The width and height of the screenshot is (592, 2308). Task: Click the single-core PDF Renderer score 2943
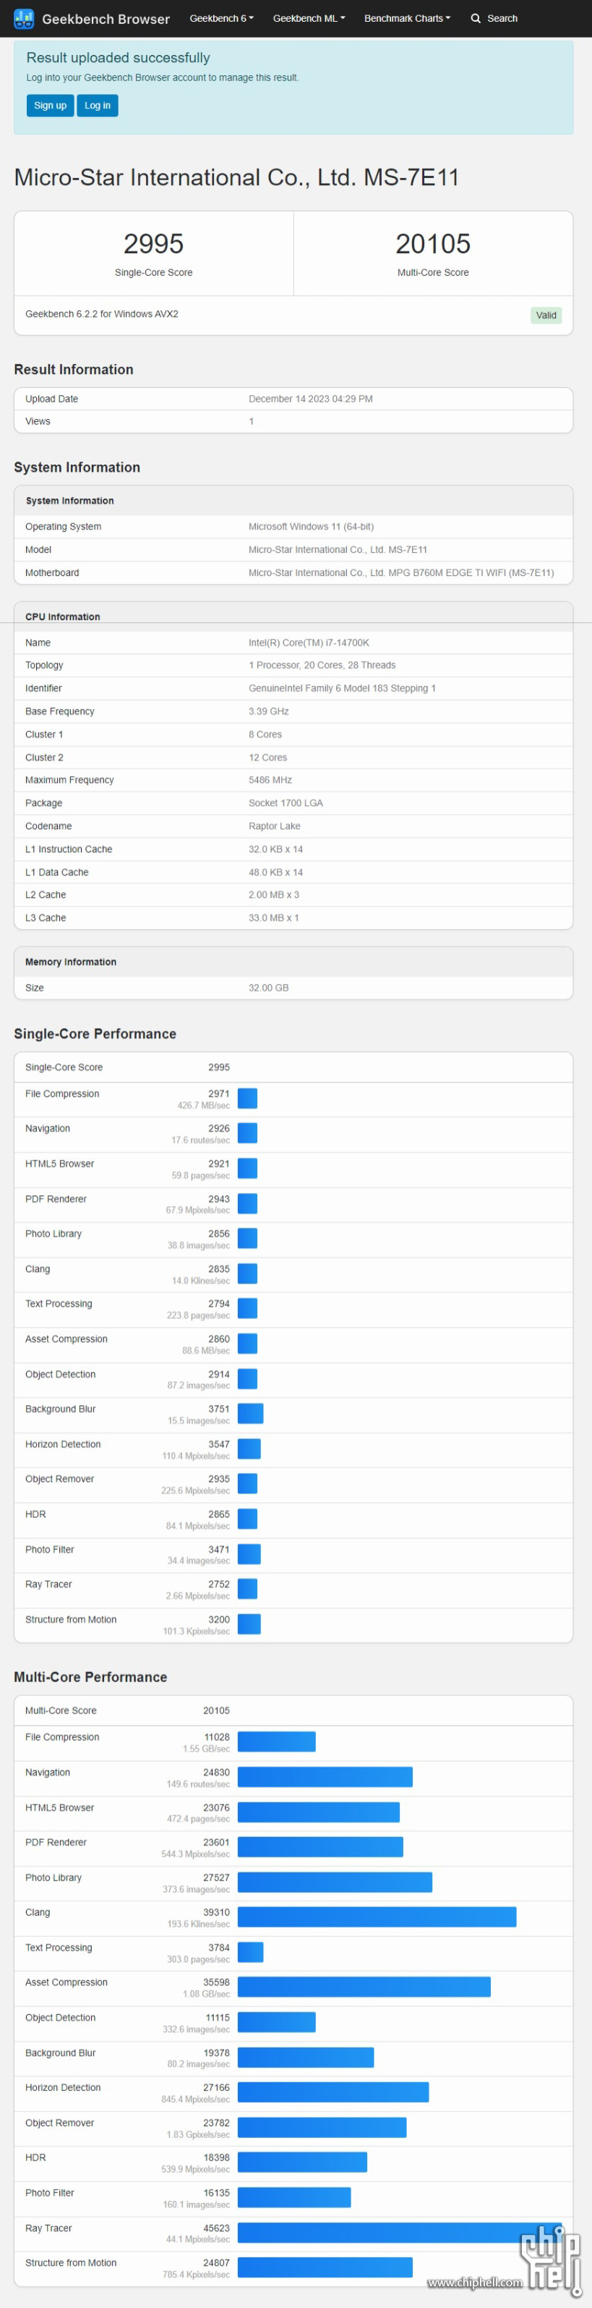pyautogui.click(x=218, y=1199)
